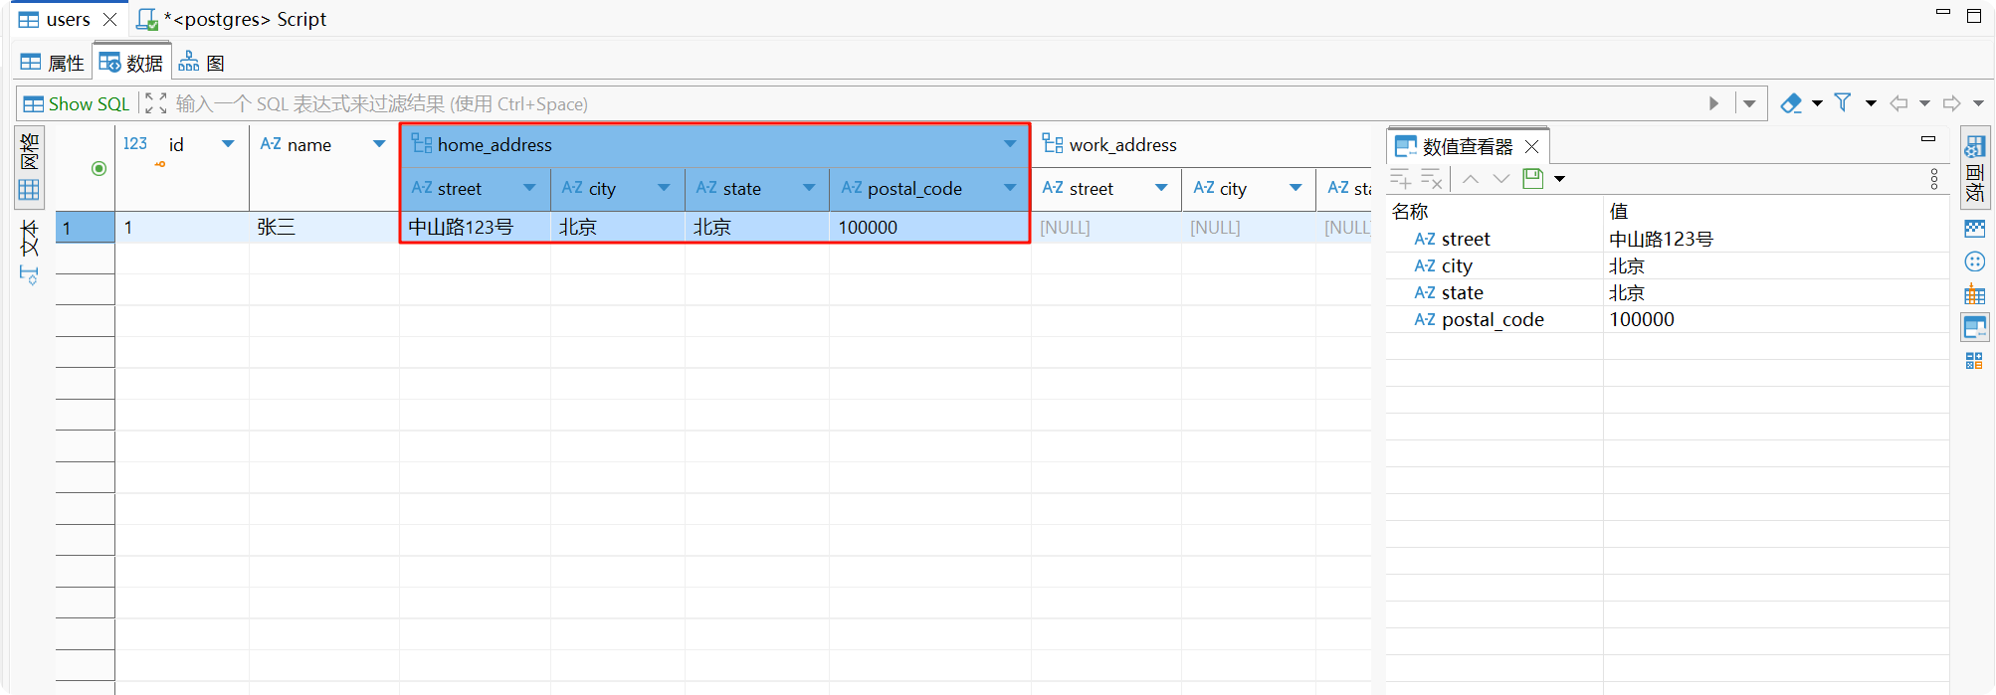Toggle the 文本 text view mode
The width and height of the screenshot is (1996, 695).
click(x=29, y=251)
